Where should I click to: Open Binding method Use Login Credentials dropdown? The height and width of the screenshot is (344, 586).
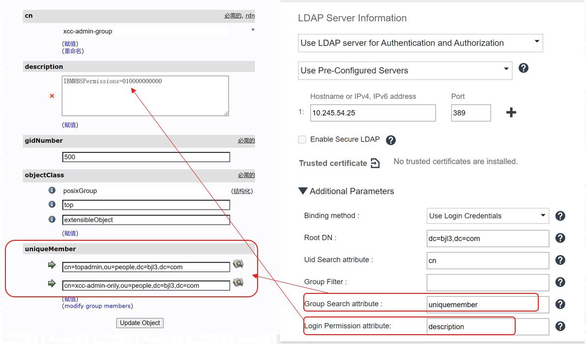point(488,216)
